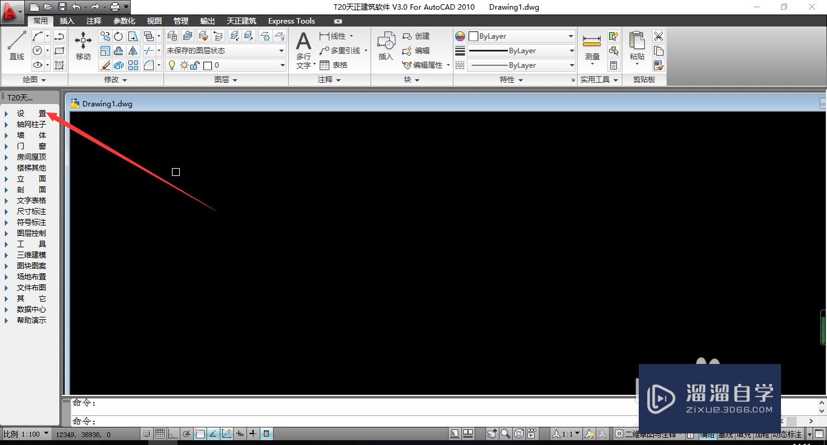Select the Move (移动) tool
The height and width of the screenshot is (445, 827).
83,45
